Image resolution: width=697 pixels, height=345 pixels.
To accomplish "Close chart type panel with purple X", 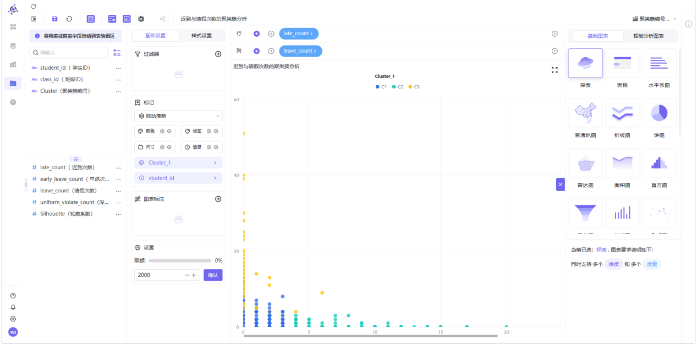I will (561, 185).
